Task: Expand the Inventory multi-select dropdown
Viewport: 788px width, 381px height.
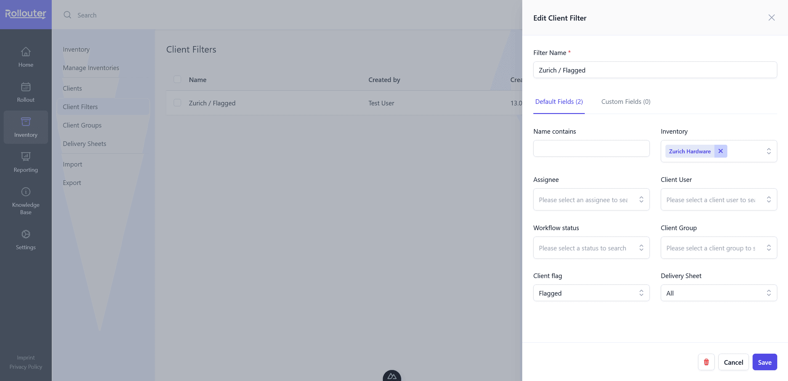Action: (769, 151)
